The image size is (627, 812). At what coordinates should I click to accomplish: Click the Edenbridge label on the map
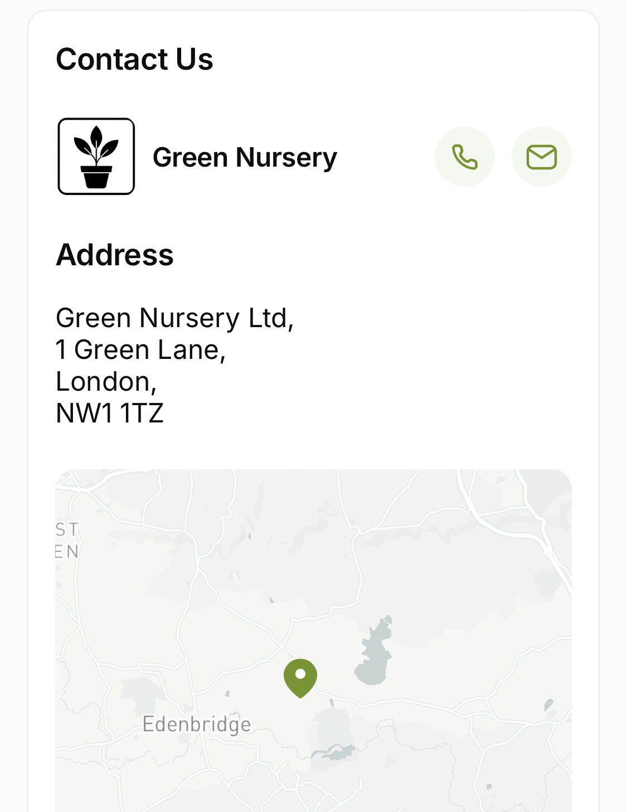[x=197, y=724]
